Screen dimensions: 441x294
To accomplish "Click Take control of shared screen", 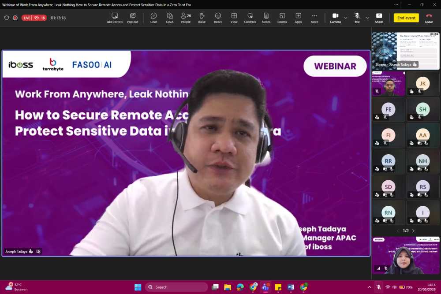I will pyautogui.click(x=115, y=18).
